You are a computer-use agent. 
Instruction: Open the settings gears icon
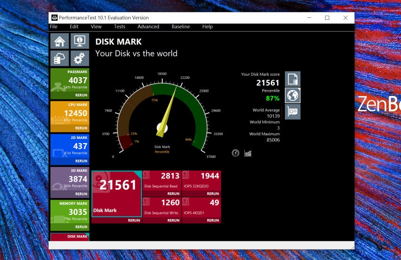pyautogui.click(x=80, y=58)
